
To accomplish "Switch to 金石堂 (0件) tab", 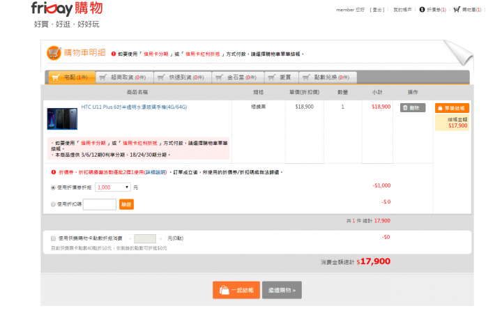I will [238, 77].
